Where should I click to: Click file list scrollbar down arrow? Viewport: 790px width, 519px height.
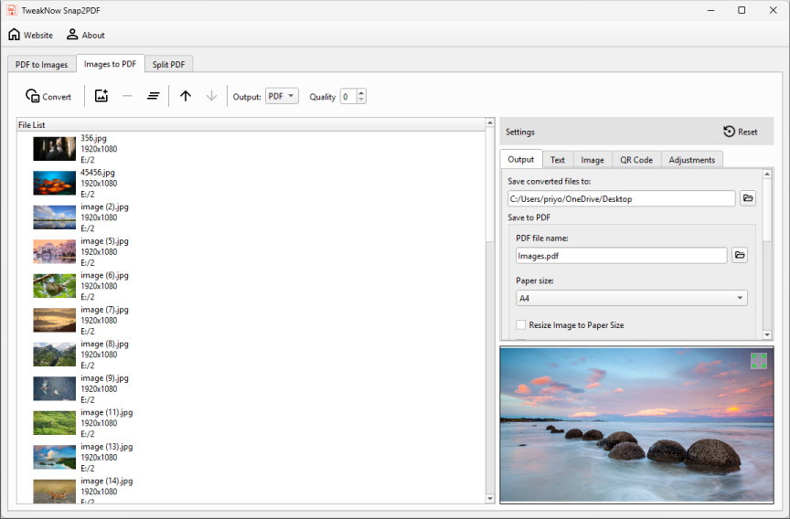[x=490, y=499]
